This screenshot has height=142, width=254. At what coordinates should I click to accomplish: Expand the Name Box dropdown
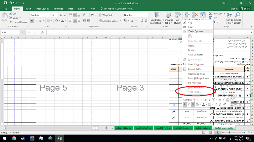coord(18,32)
